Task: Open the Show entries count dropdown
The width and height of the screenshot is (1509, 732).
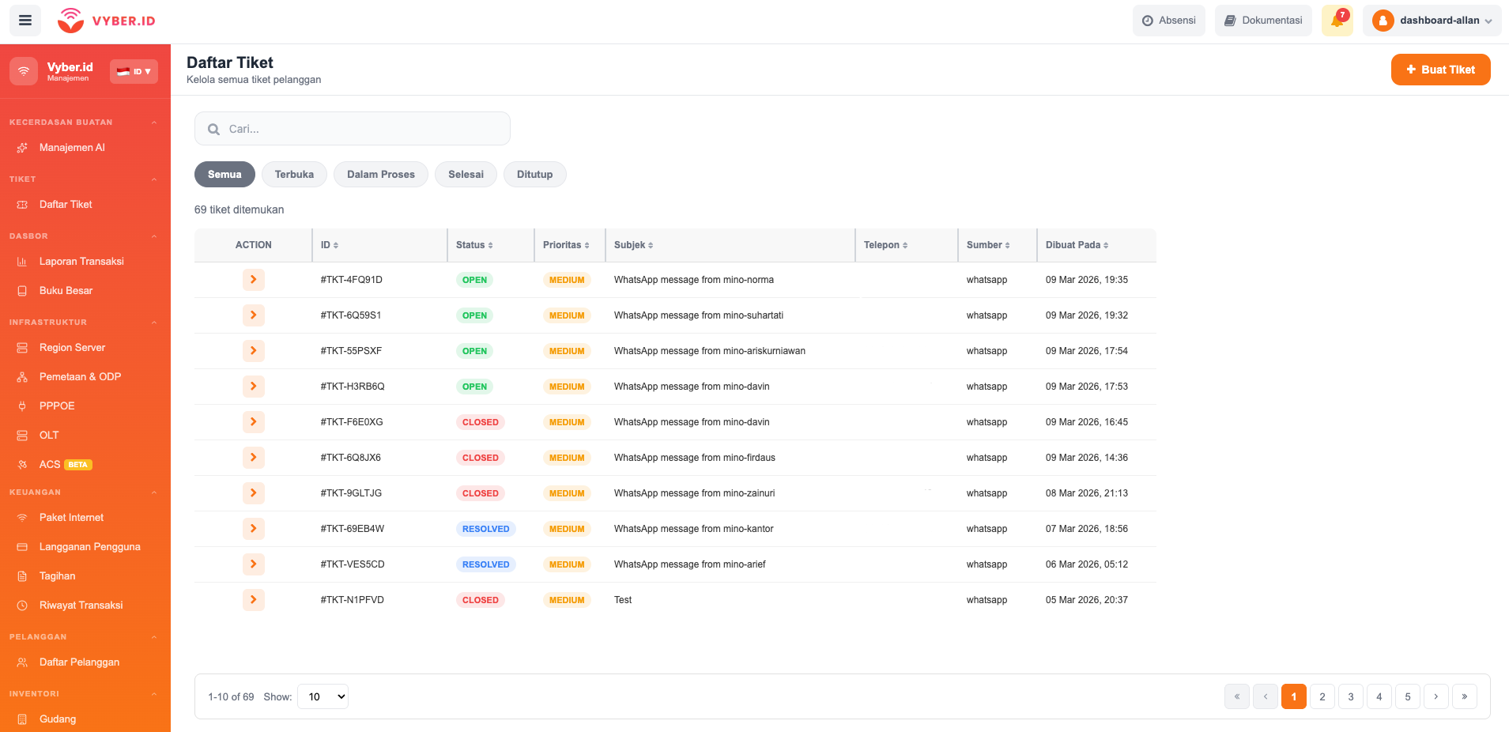Action: pos(323,696)
